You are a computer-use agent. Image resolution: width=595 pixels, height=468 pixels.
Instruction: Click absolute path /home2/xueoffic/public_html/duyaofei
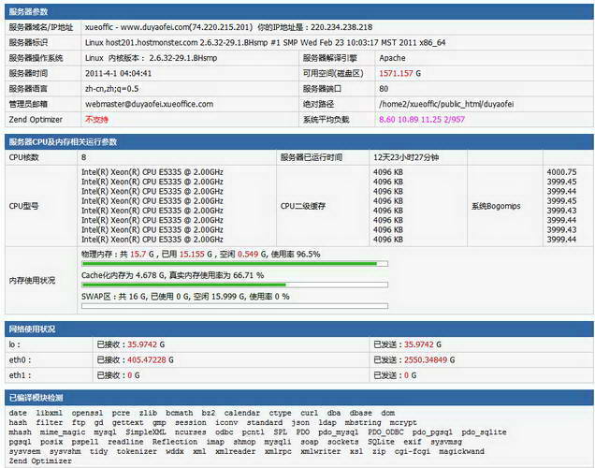click(x=446, y=104)
